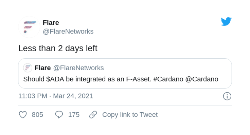The height and width of the screenshot is (135, 250).
Task: Click the small Flare avatar in quoted tweet
Action: point(28,68)
